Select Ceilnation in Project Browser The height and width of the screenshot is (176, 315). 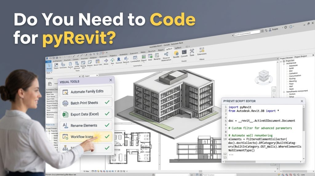pos(293,73)
